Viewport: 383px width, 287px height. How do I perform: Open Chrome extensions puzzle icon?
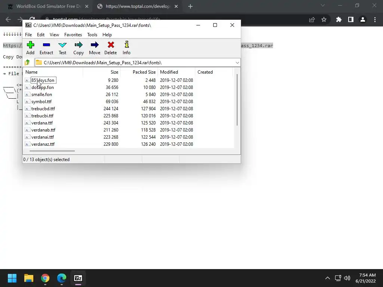[x=339, y=19]
